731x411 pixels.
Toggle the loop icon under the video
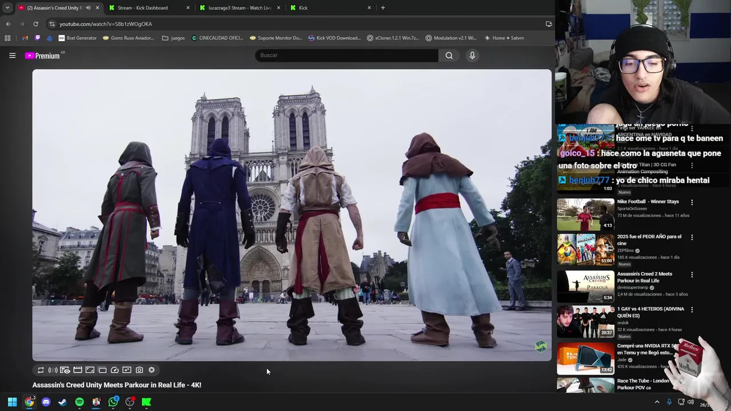point(41,370)
